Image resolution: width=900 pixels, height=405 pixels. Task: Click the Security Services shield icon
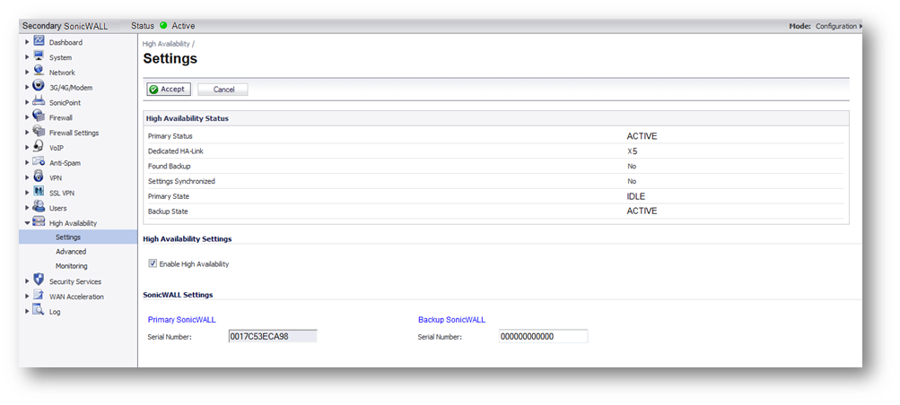pyautogui.click(x=39, y=280)
